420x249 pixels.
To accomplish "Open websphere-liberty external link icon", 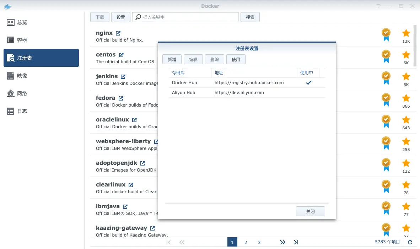I will coord(156,142).
